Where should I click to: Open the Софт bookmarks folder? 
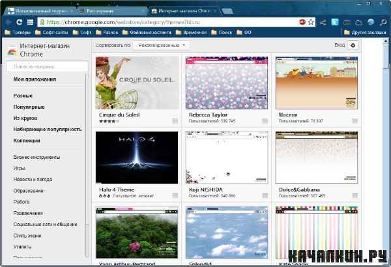(x=82, y=33)
